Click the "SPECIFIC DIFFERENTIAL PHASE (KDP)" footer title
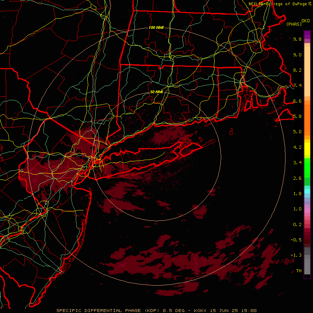This screenshot has height=313, width=313. [x=109, y=311]
